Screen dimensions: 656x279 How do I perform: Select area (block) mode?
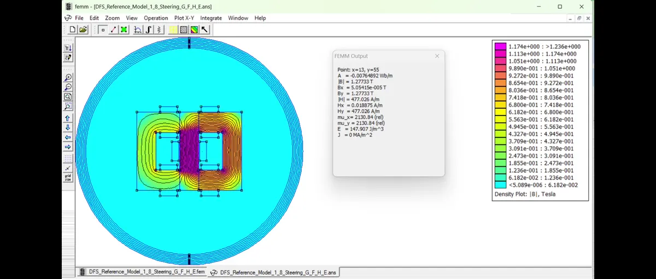click(x=124, y=30)
